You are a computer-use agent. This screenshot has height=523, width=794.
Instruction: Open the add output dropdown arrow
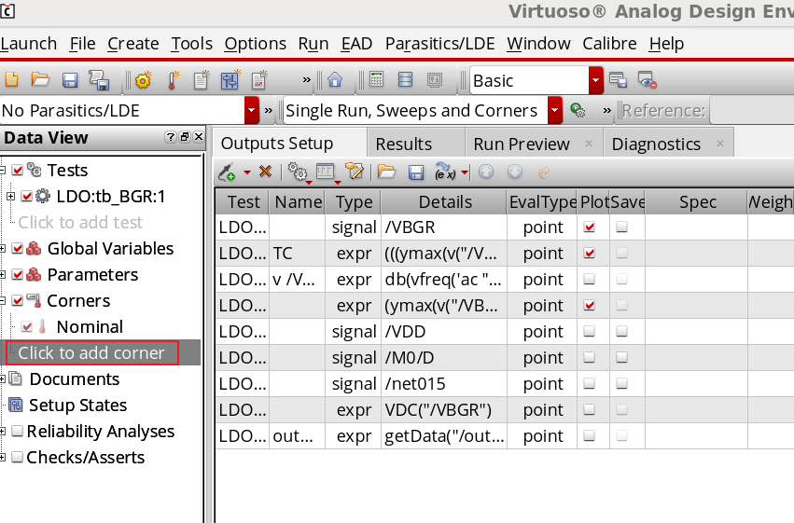pos(247,173)
